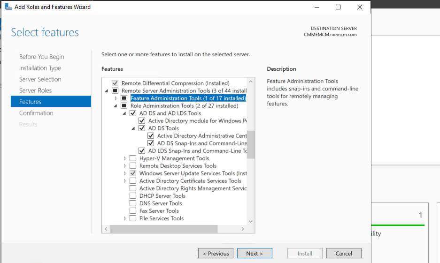This screenshot has height=263, width=440.
Task: Select Hyper-V Management Tools row text
Action: [174, 158]
